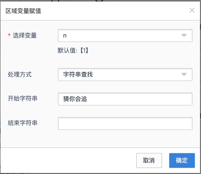Click the 处理方式 field label
The width and height of the screenshot is (201, 174).
click(x=20, y=74)
